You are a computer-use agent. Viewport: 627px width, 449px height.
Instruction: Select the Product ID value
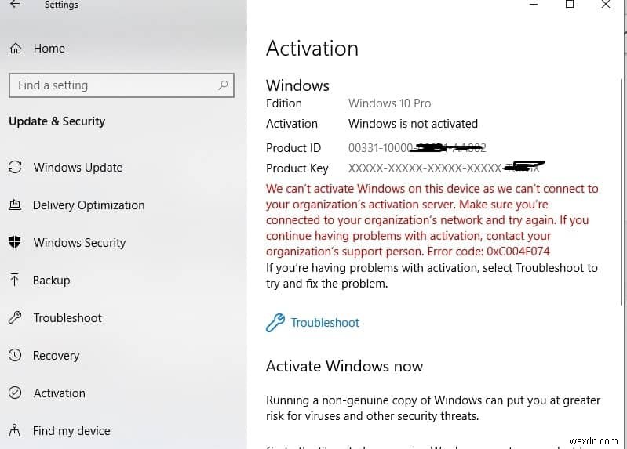417,148
